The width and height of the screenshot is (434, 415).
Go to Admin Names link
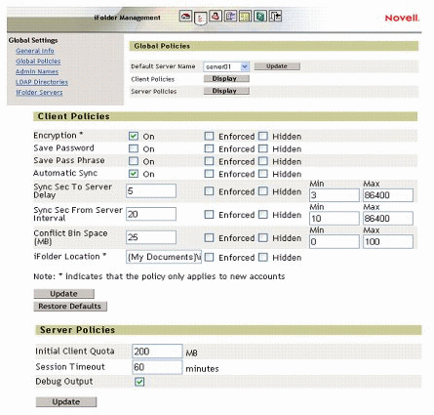tap(37, 71)
